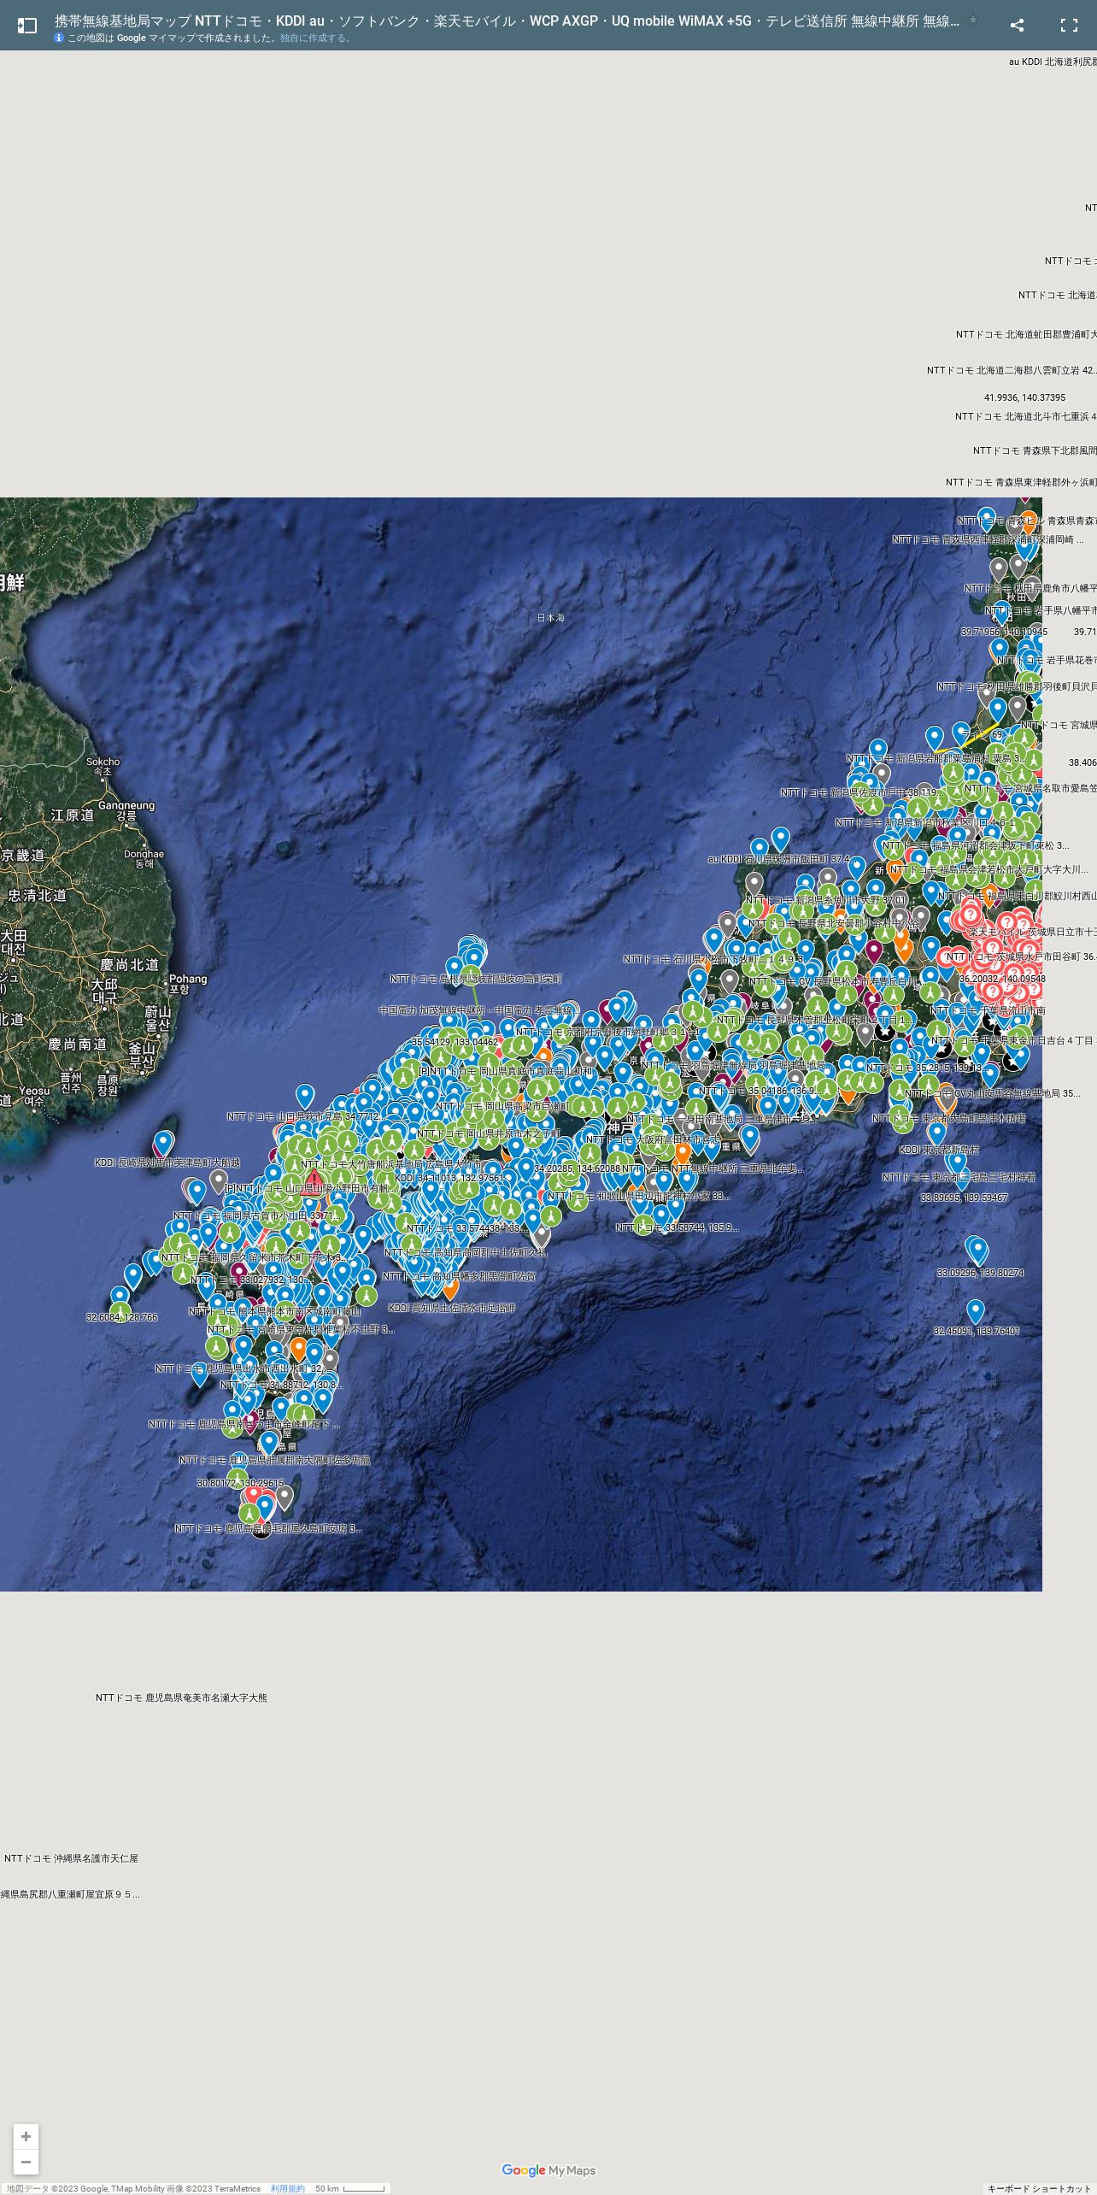1097x2195 pixels.
Task: Click the 日本海 sea label
Action: coord(550,617)
